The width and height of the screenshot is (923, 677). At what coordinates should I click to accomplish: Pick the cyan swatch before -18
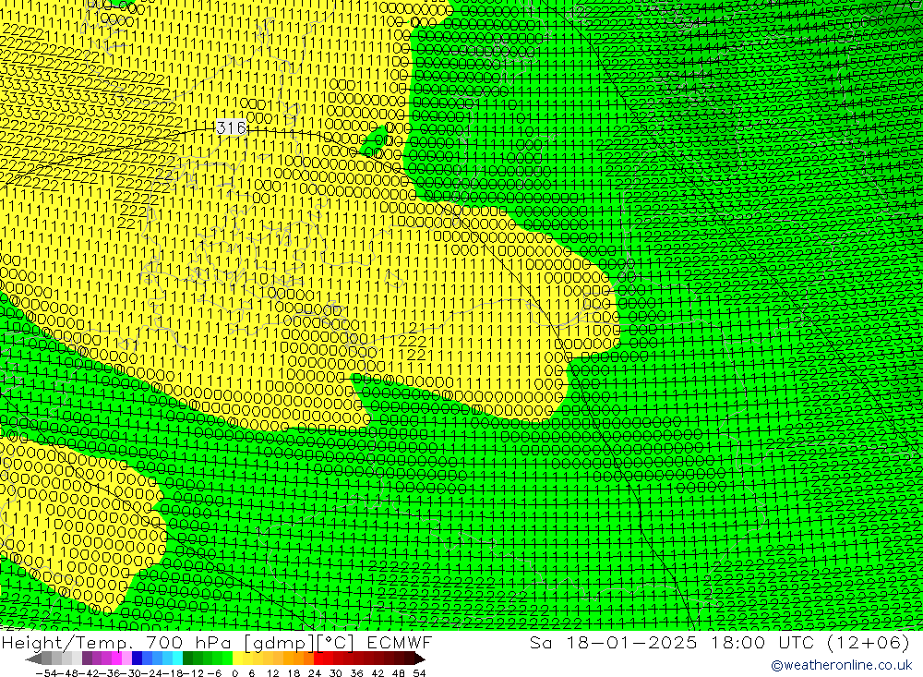point(177,659)
